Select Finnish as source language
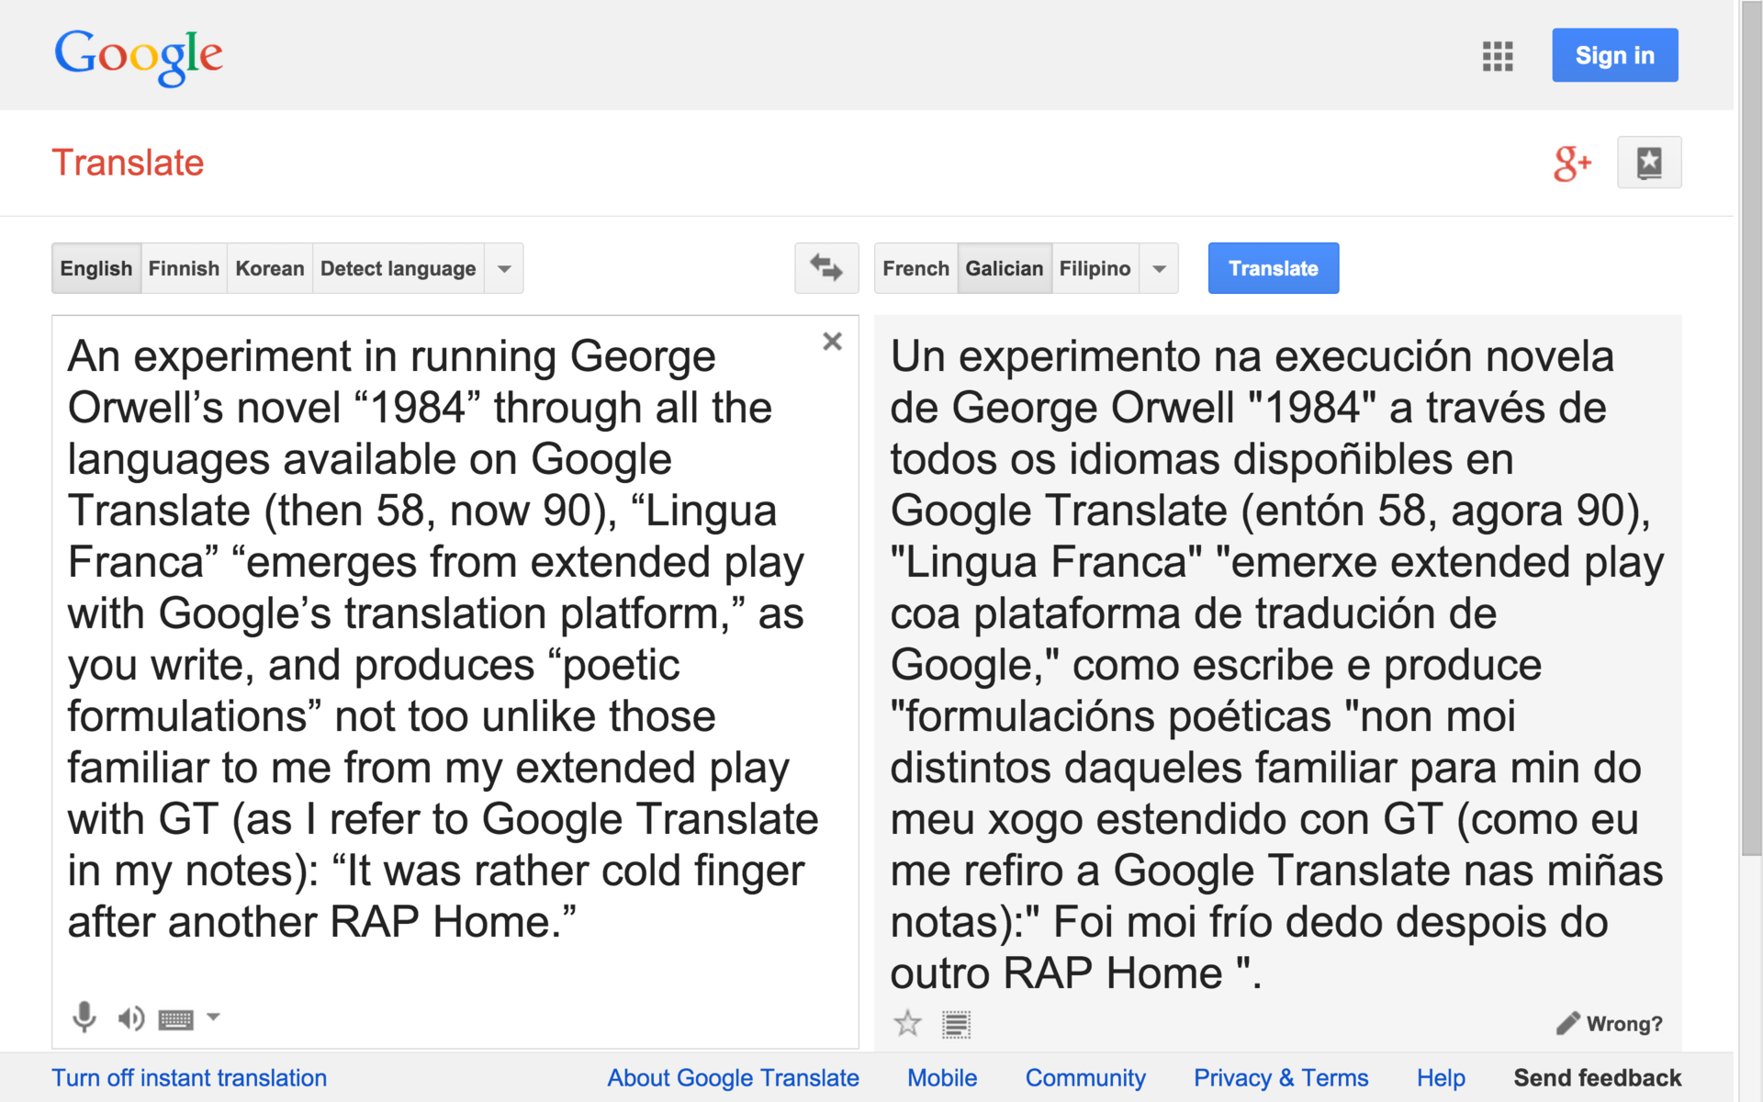The height and width of the screenshot is (1102, 1763). (184, 269)
